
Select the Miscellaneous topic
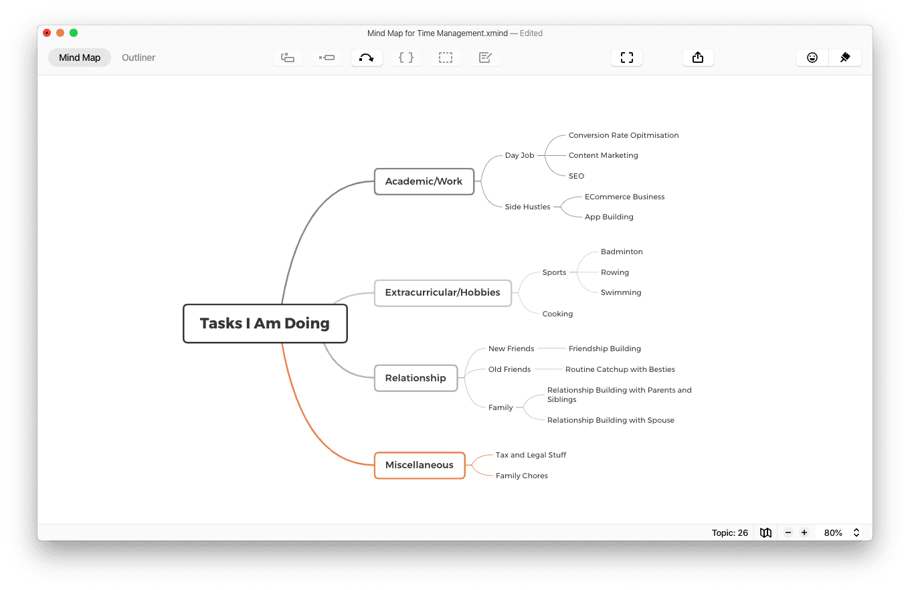[420, 465]
